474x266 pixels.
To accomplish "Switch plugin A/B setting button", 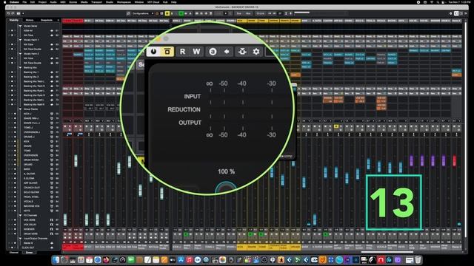I will click(x=213, y=52).
